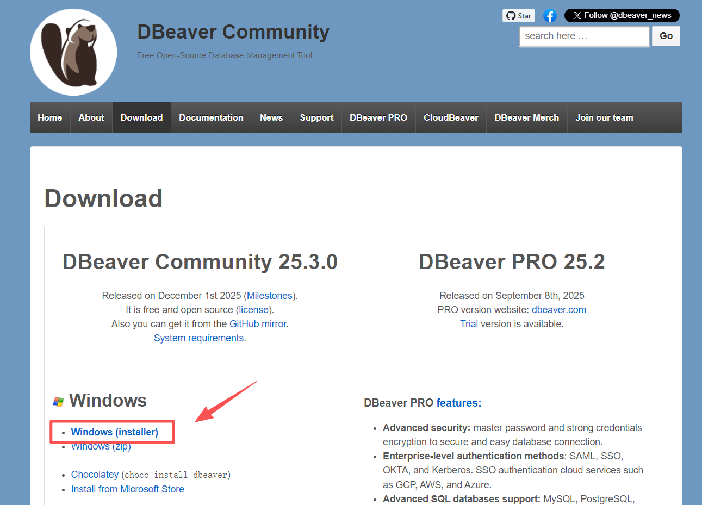Click the Windows flag icon
The image size is (702, 505).
pyautogui.click(x=58, y=402)
